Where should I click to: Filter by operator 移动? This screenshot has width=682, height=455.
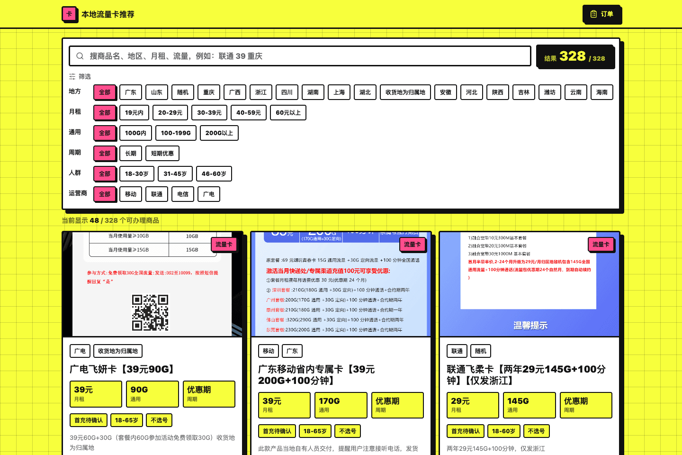tap(131, 194)
